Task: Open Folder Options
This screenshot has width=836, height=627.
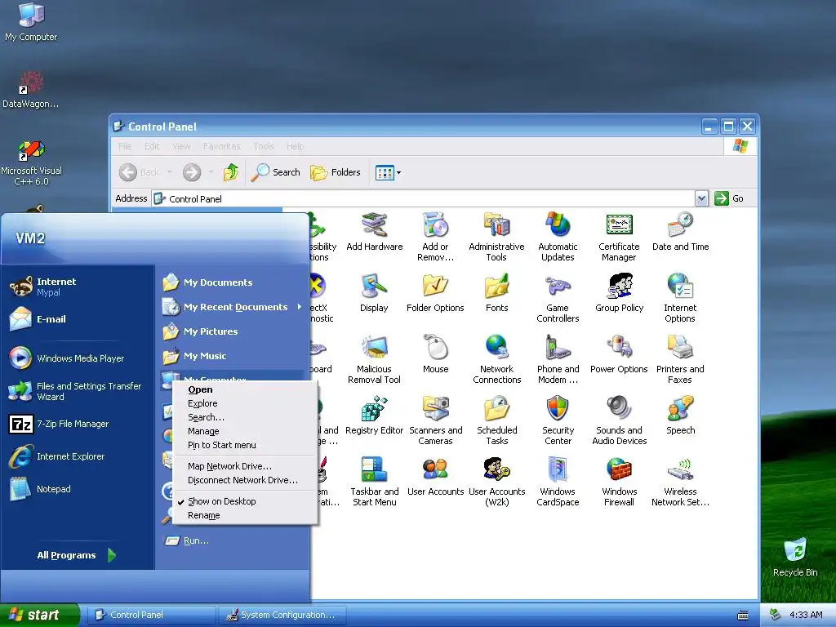Action: click(435, 293)
